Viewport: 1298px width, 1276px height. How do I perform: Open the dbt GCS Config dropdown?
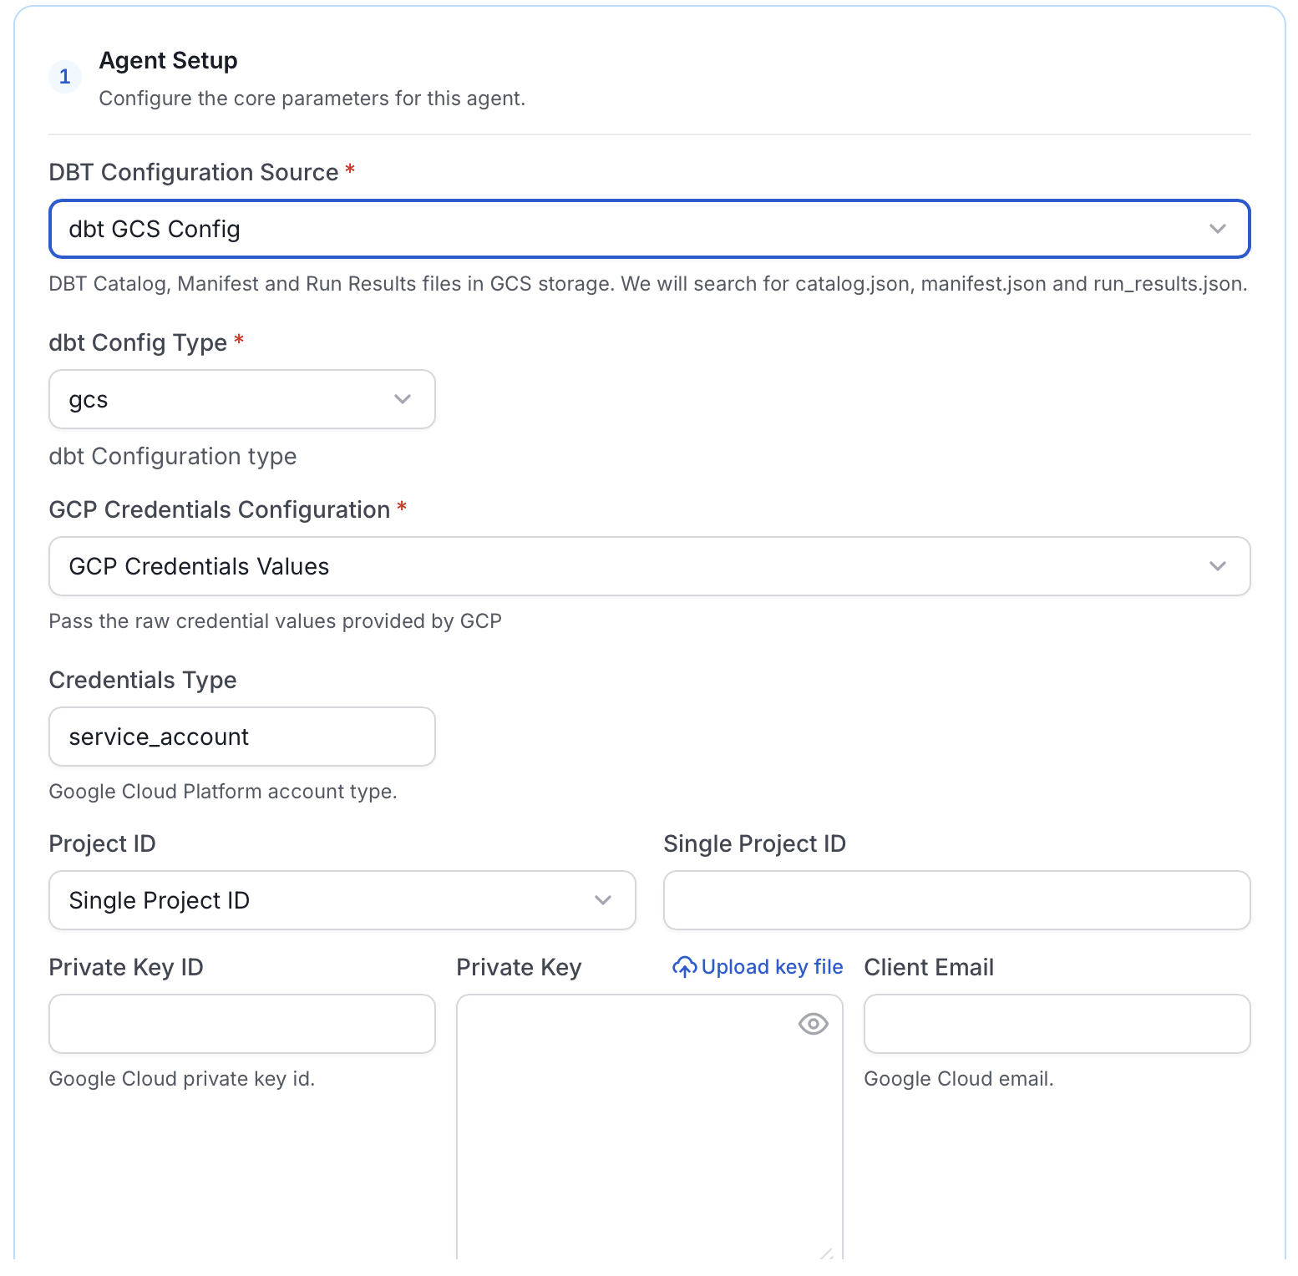[x=650, y=229]
